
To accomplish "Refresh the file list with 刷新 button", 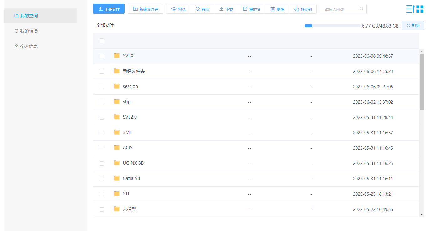I will pyautogui.click(x=413, y=26).
